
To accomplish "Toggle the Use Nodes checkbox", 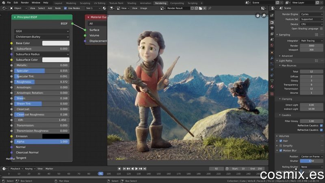I will point(65,8).
